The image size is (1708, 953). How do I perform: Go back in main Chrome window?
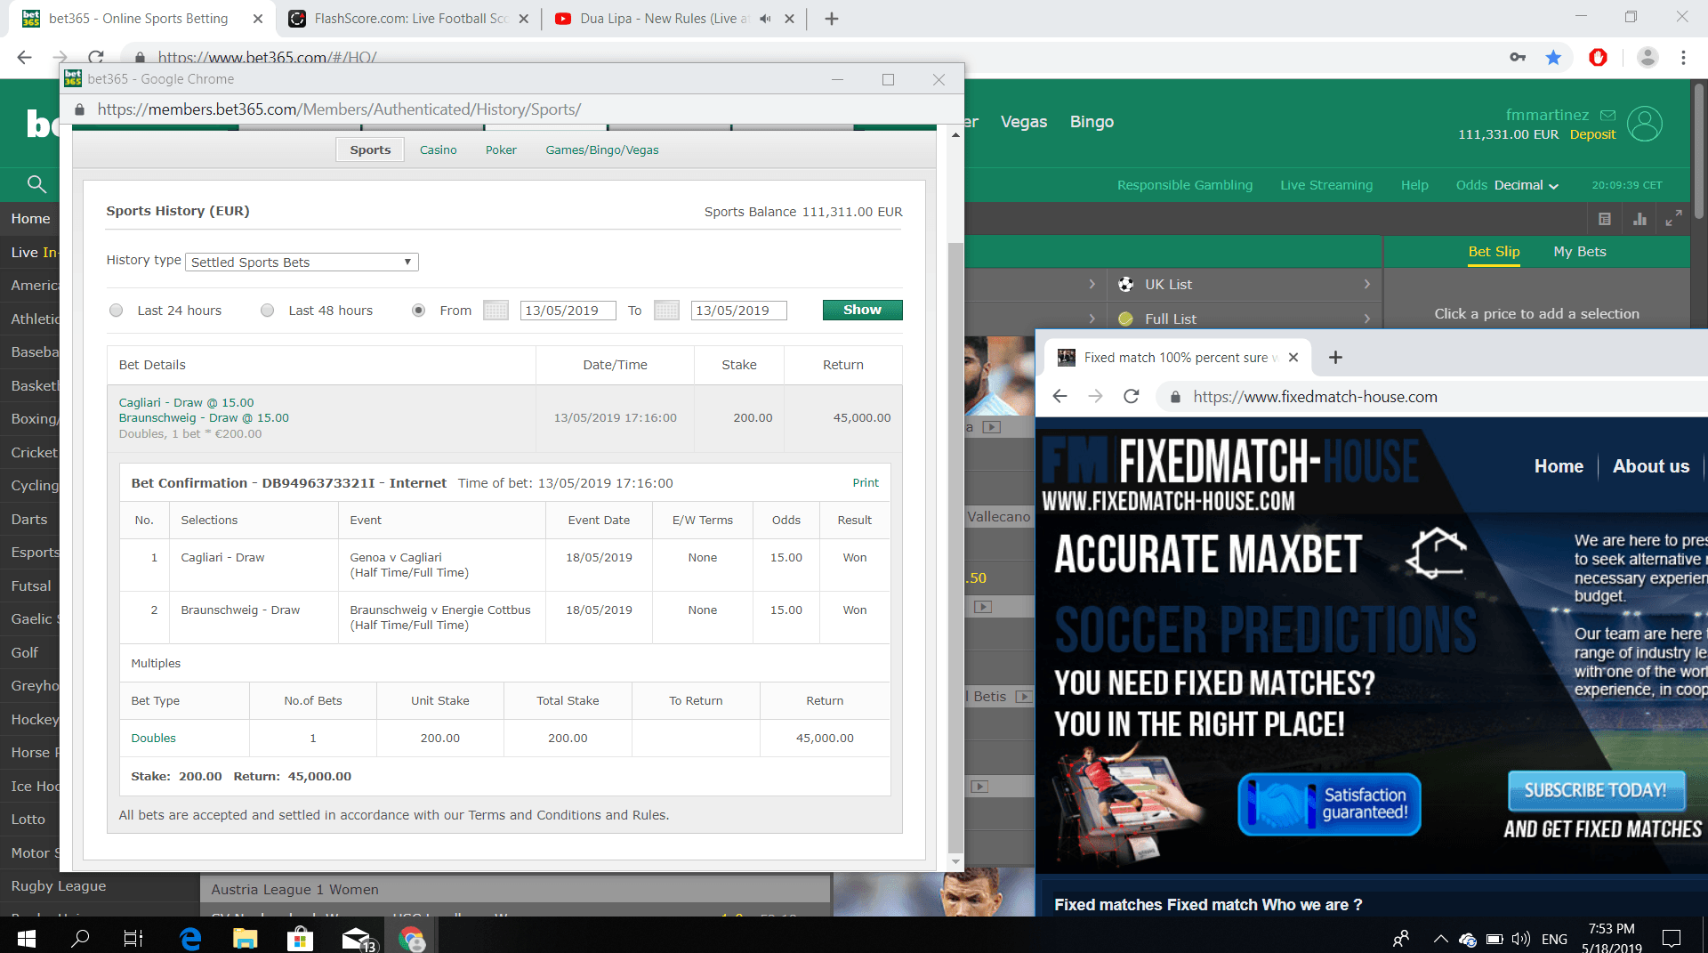[x=24, y=58]
